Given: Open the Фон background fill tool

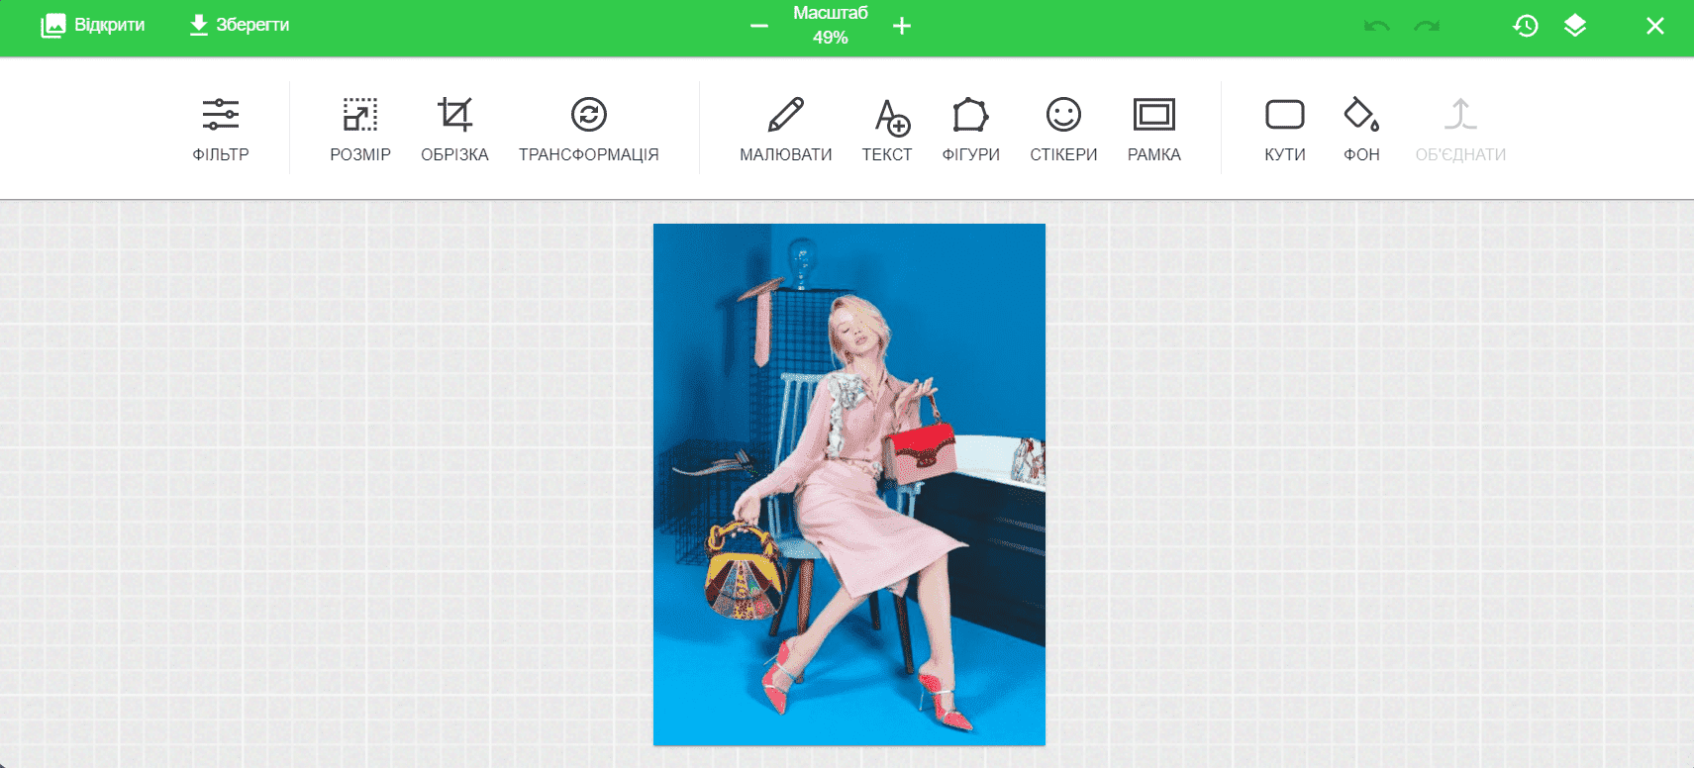Looking at the screenshot, I should (1361, 128).
